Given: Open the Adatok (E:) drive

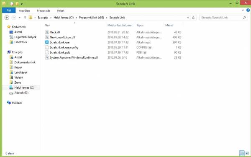Looking at the screenshot, I should click(21, 93).
